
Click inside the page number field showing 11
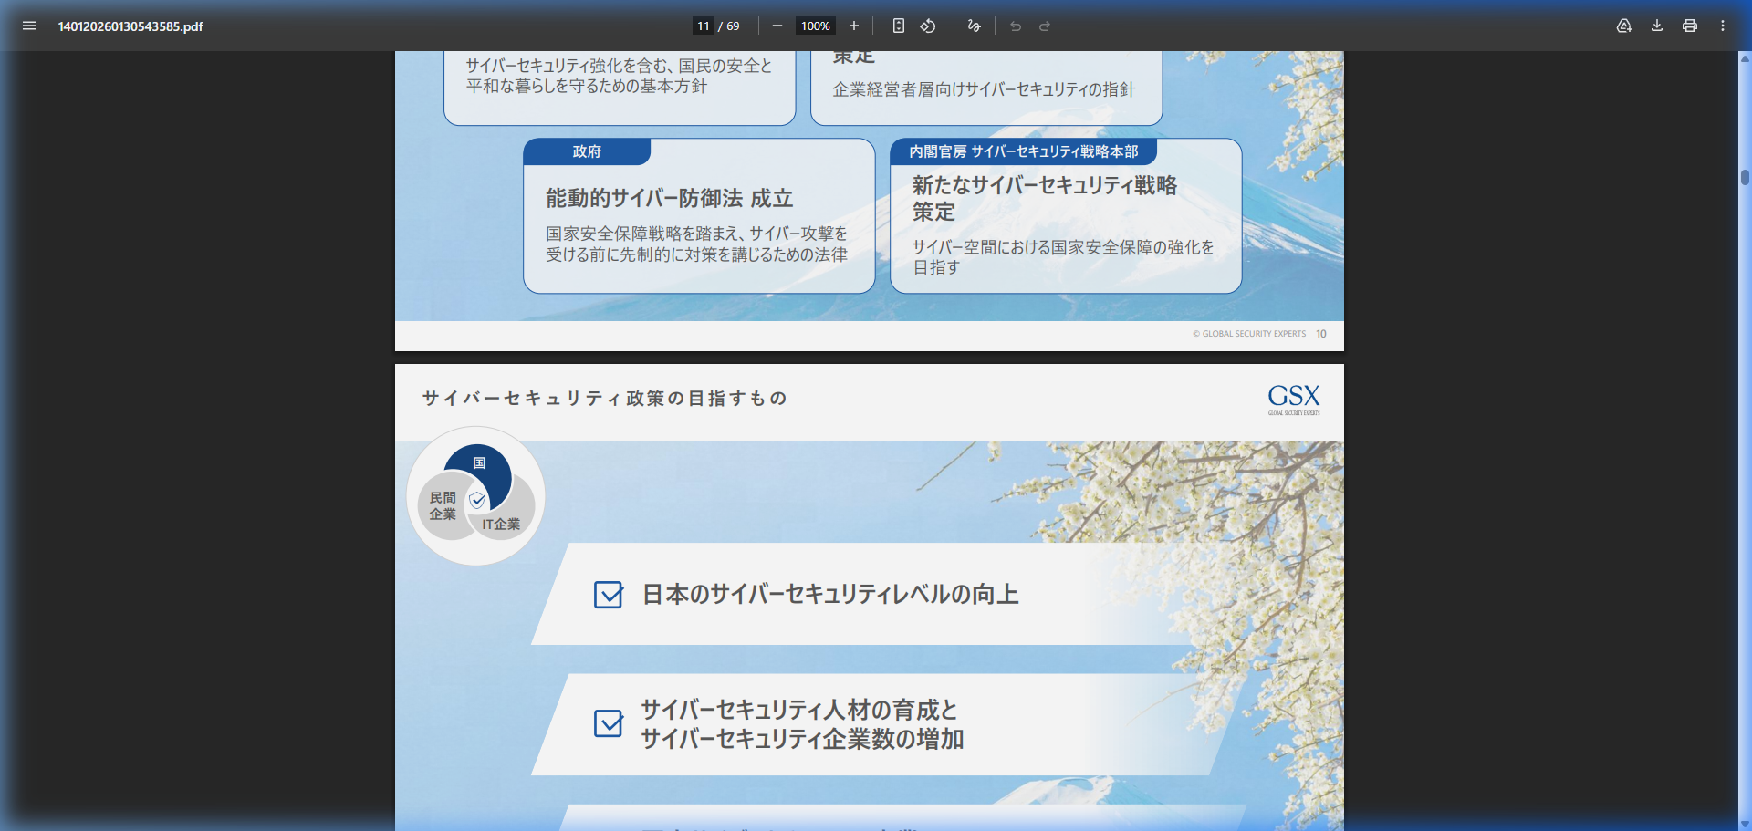click(703, 26)
